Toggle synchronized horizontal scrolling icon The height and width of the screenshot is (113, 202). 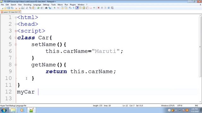pyautogui.click(x=66, y=8)
